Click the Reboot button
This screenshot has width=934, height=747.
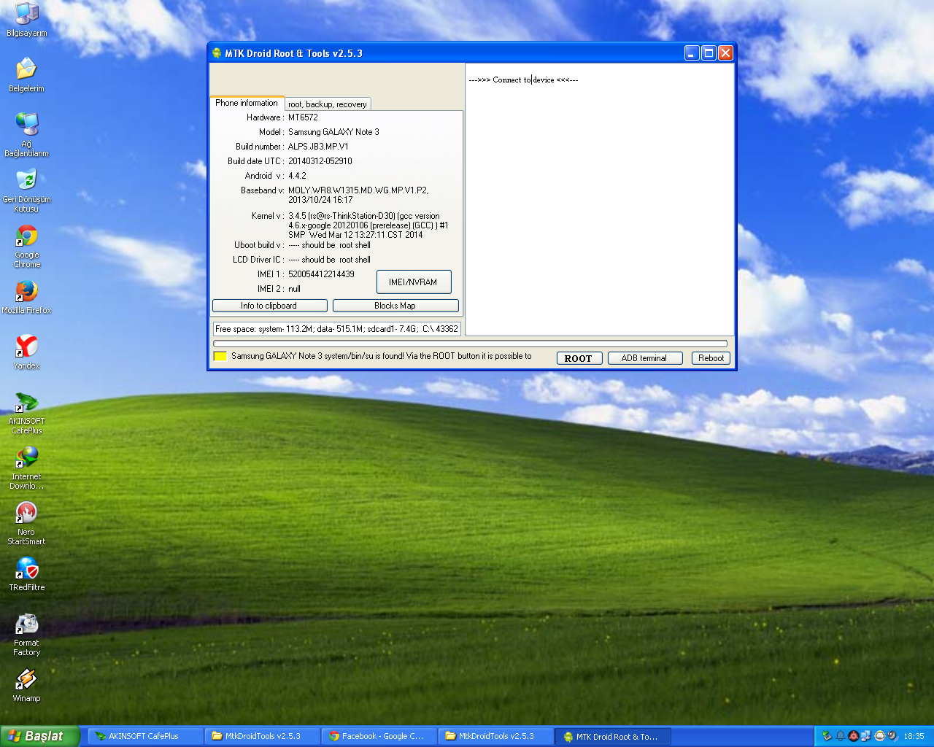[x=711, y=358]
